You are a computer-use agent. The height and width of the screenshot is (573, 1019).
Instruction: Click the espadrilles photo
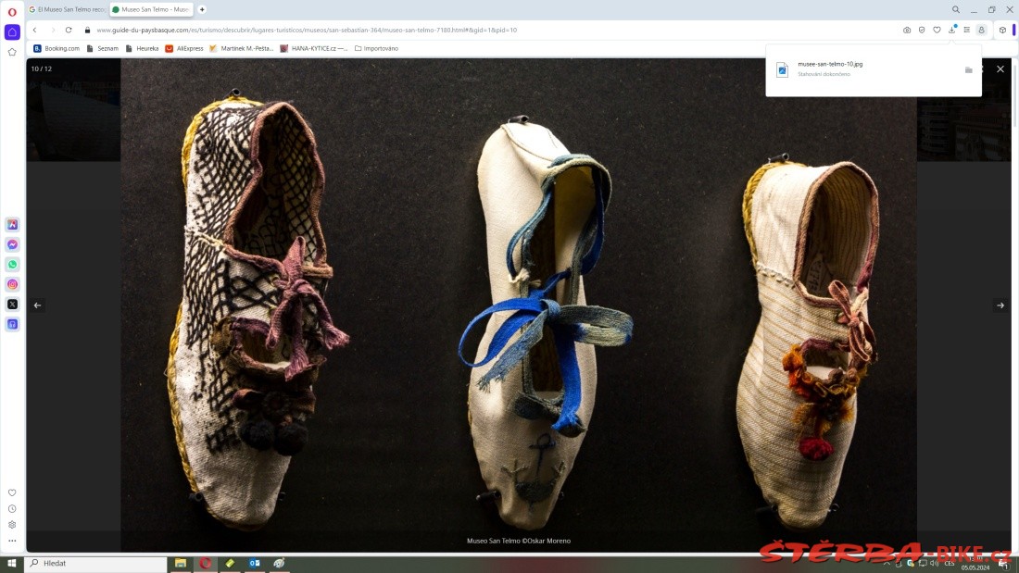click(519, 305)
